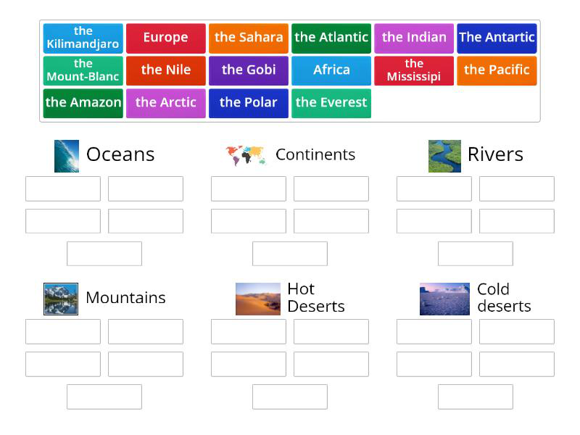Click the world map continents icon

(244, 155)
